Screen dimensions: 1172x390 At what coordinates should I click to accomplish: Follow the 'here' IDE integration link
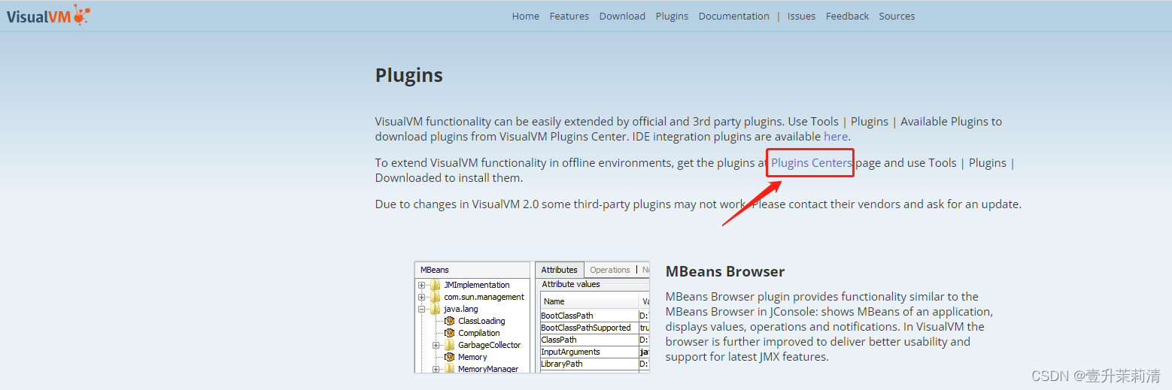pyautogui.click(x=836, y=137)
